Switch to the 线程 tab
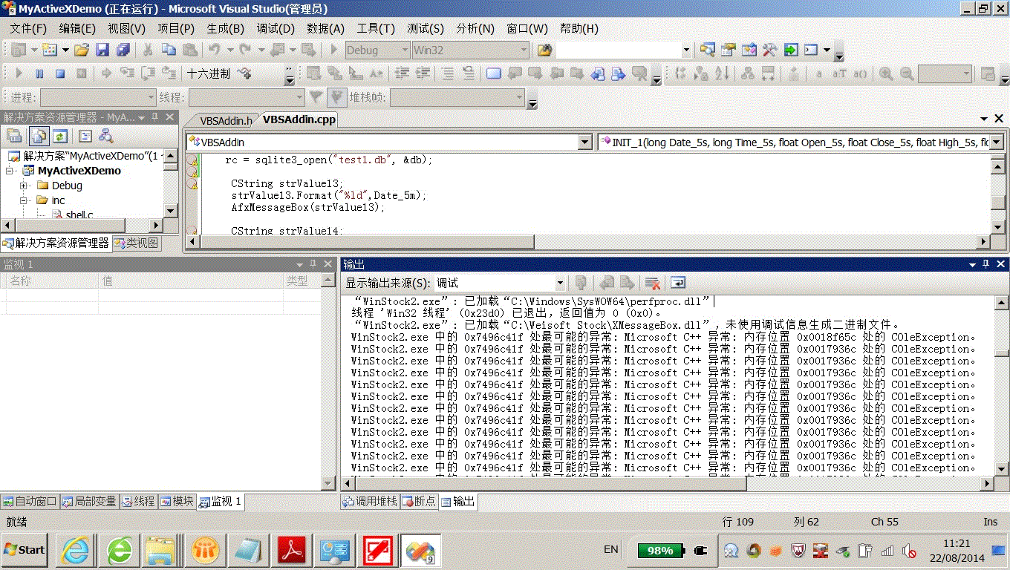The width and height of the screenshot is (1010, 570). [138, 502]
